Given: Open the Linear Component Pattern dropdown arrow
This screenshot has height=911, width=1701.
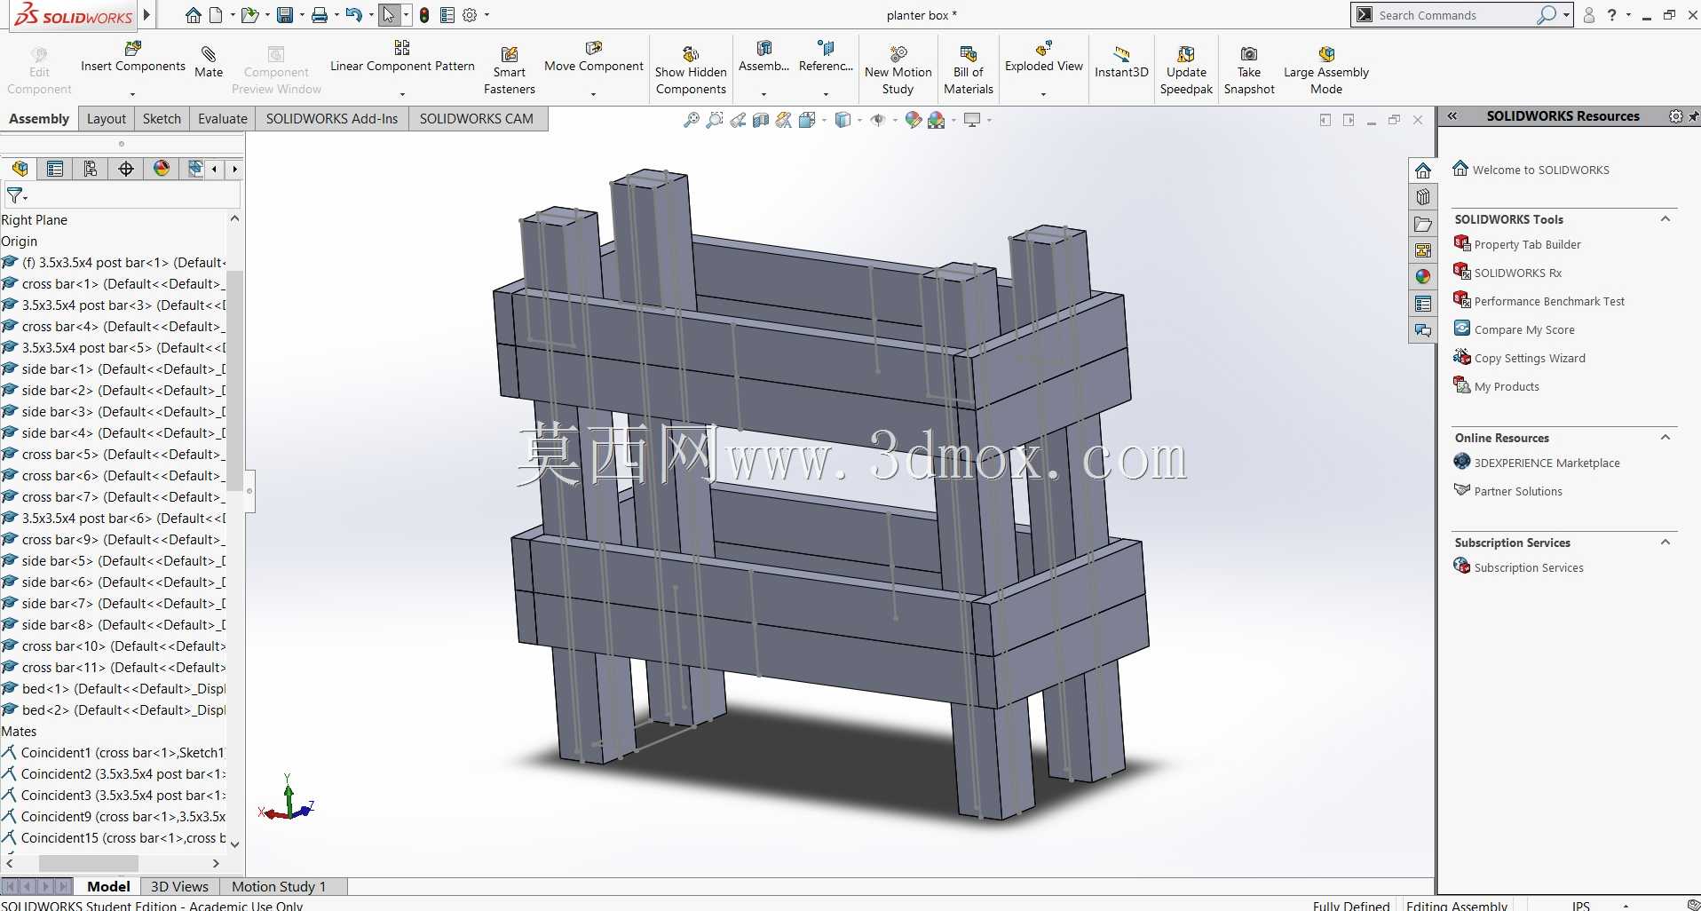Looking at the screenshot, I should point(402,94).
